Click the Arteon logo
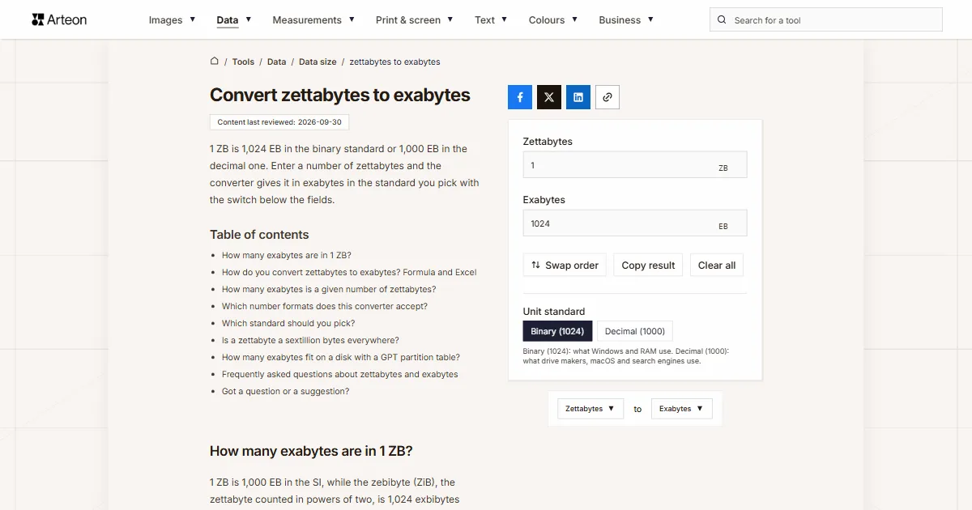 pyautogui.click(x=59, y=19)
